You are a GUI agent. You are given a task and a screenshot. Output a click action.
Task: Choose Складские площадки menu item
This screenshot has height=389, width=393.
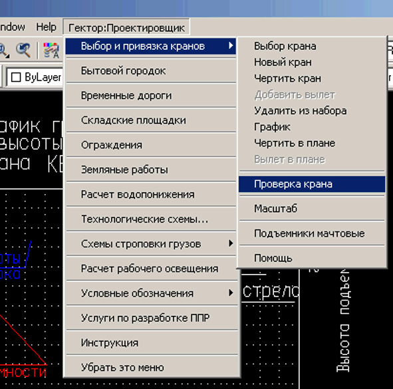[x=150, y=120]
